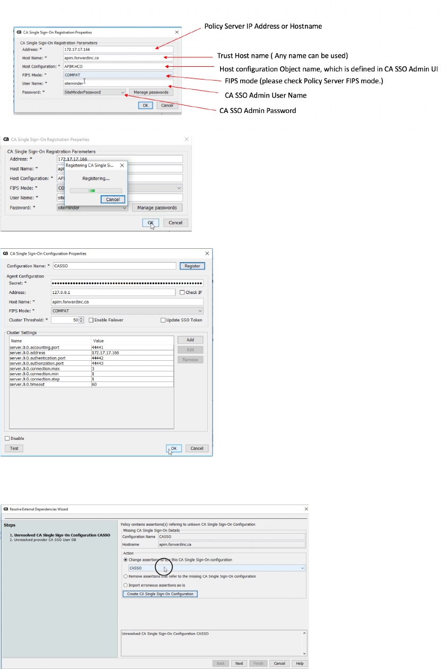Screen dimensions: 446x669
Task: Click the Register button next to Configuration Name
Action: (x=193, y=266)
